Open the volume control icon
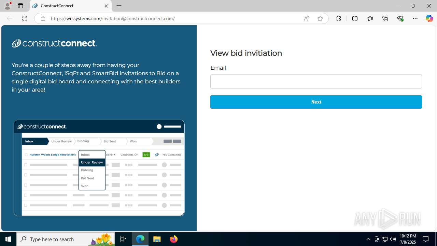 pyautogui.click(x=393, y=239)
